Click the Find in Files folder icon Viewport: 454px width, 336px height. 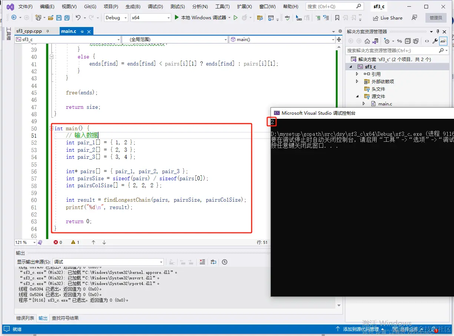pos(260,18)
